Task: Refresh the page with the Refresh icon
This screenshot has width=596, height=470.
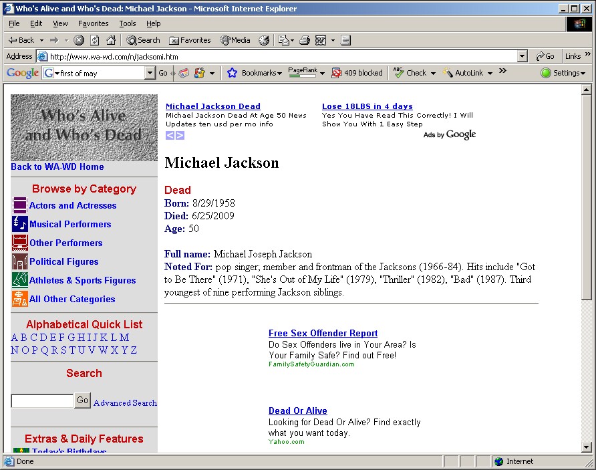Action: [x=95, y=40]
